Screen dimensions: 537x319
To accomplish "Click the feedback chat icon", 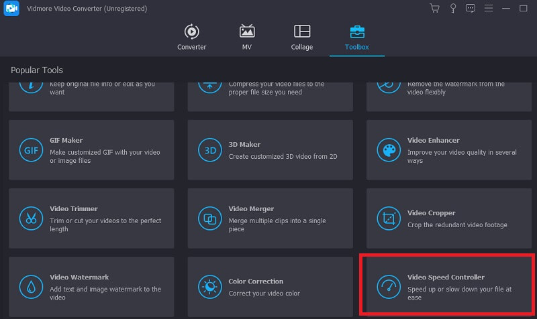I will 470,8.
